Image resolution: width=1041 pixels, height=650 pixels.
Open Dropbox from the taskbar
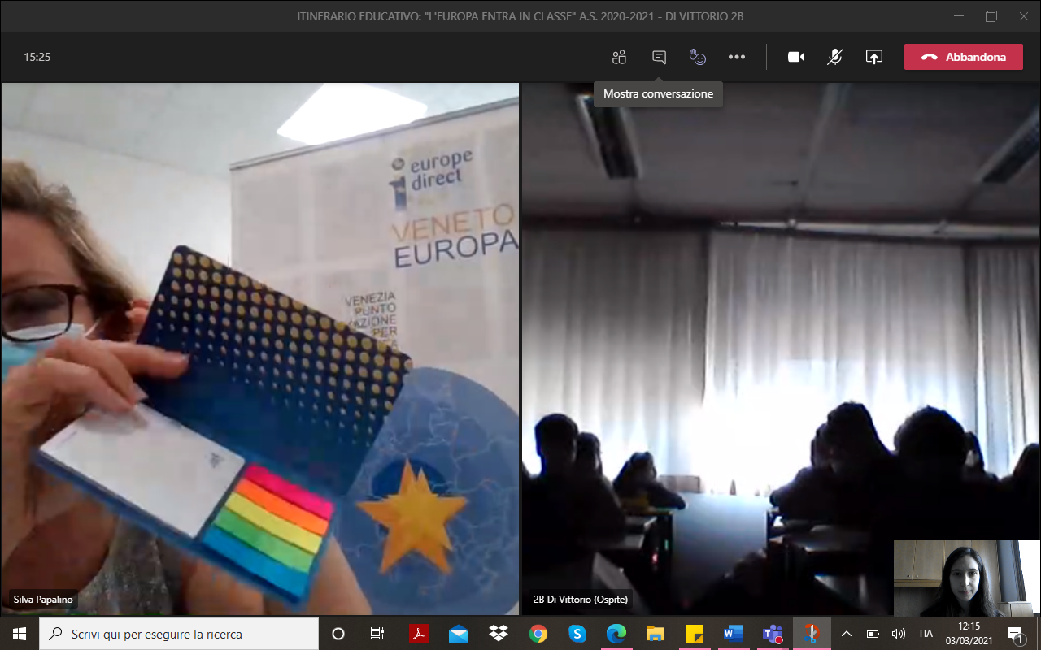[498, 634]
